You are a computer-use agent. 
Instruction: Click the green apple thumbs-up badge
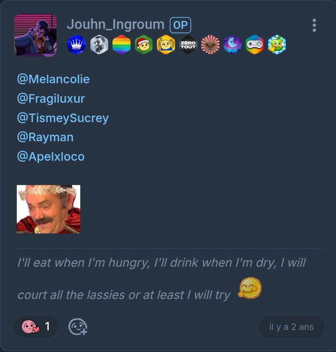[277, 45]
